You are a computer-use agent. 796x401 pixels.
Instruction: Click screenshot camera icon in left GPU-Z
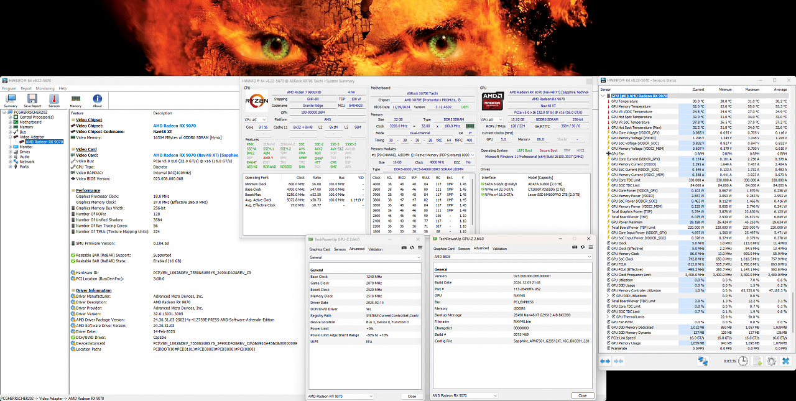403,248
